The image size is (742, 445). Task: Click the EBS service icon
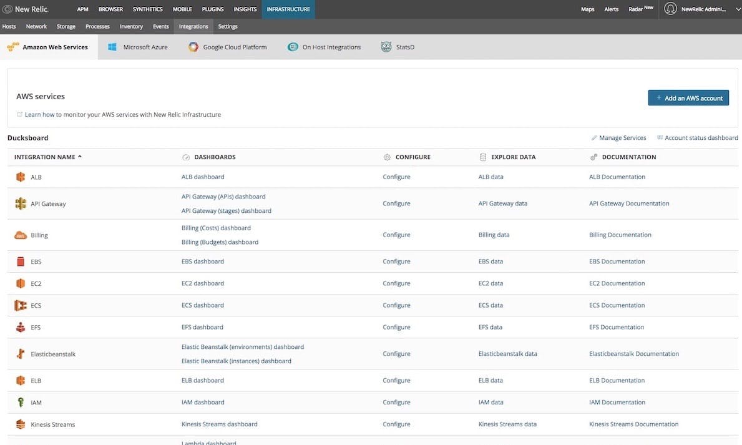tap(21, 262)
